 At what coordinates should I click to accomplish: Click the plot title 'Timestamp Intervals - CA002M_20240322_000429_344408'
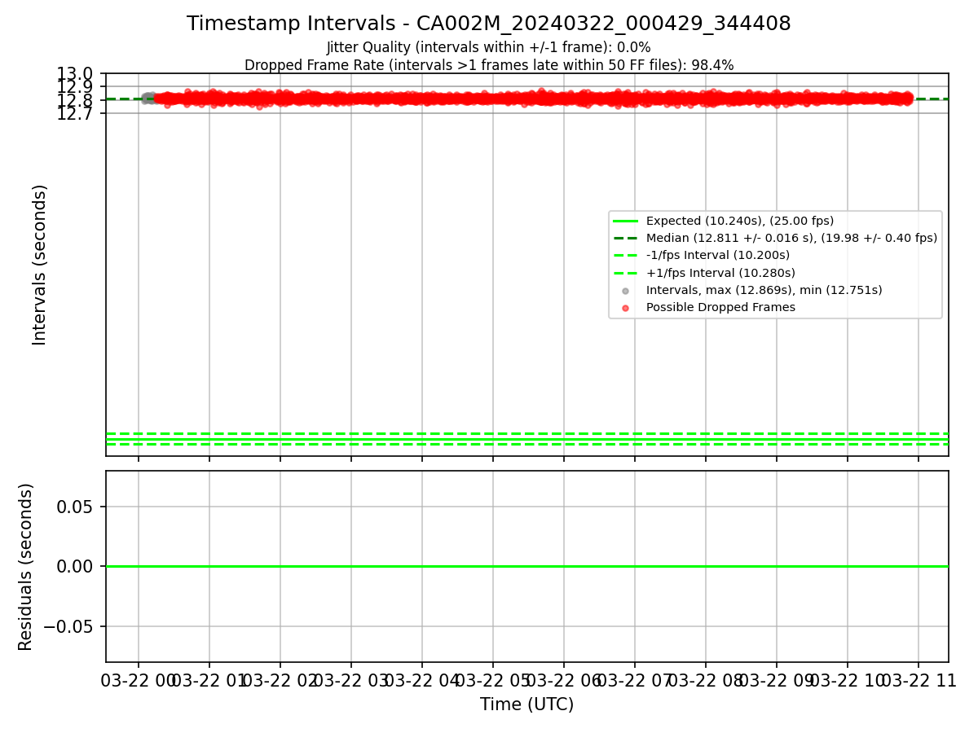pos(489,24)
